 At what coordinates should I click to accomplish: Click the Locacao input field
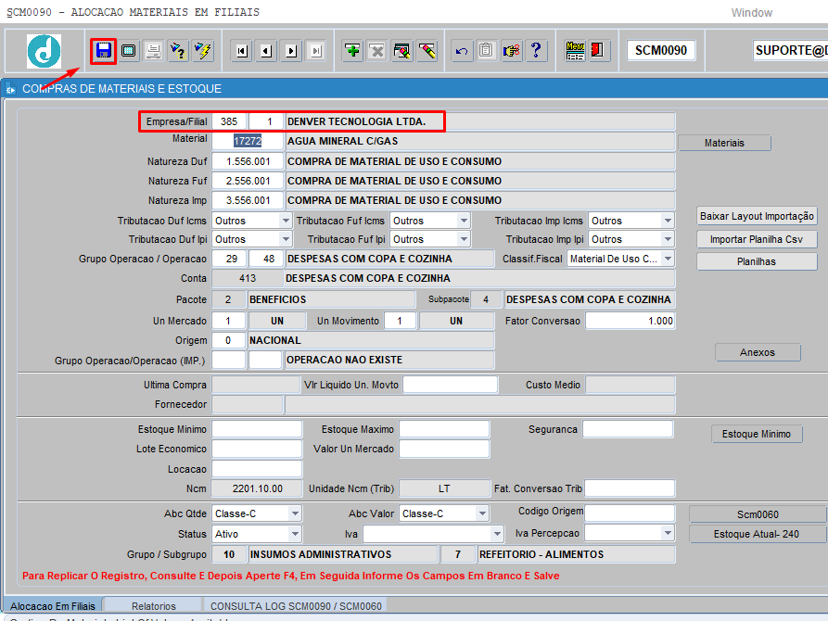coord(257,469)
